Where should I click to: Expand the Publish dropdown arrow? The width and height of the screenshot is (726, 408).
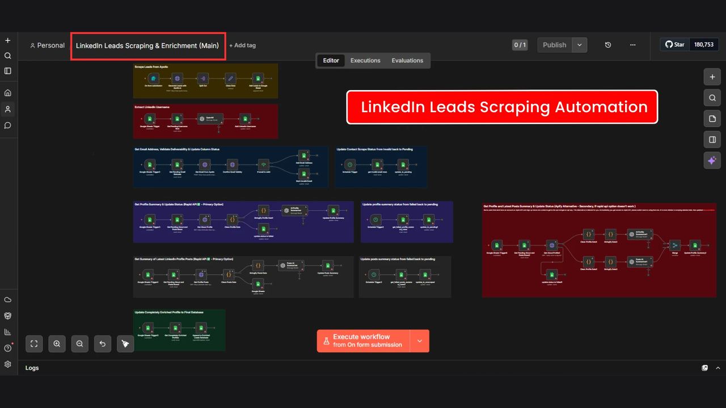coord(580,45)
